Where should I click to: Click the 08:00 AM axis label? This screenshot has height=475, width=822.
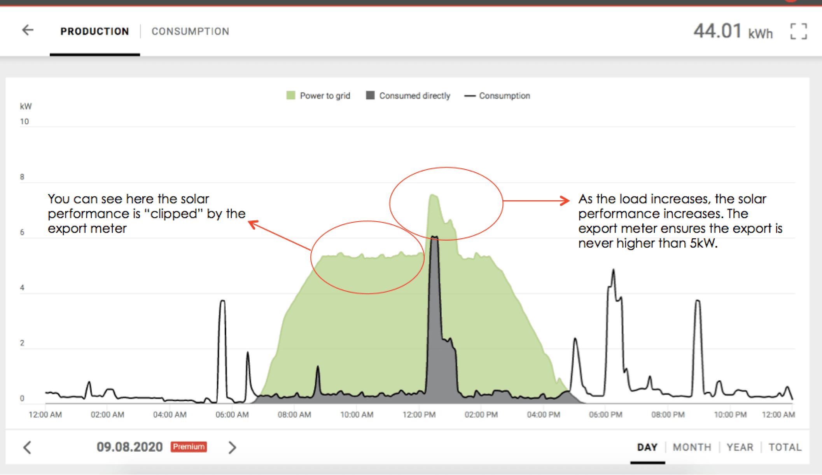coord(294,415)
